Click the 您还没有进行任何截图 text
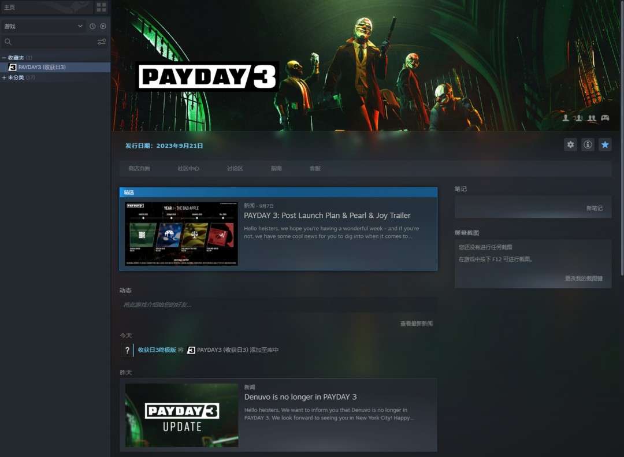The image size is (624, 457). click(485, 247)
